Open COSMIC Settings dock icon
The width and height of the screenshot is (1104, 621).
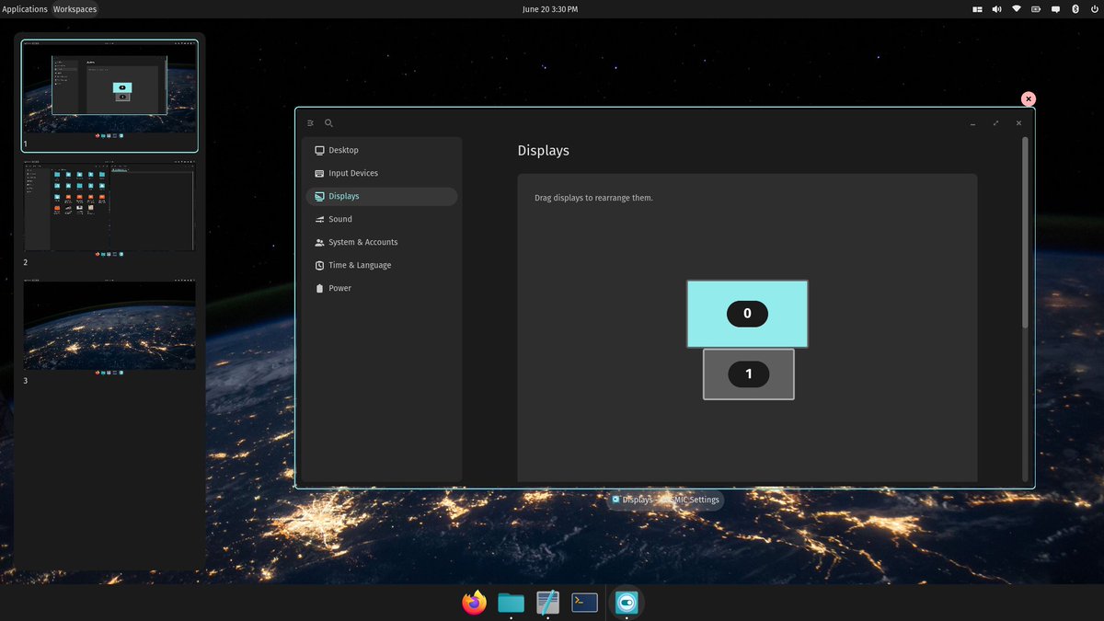coord(627,603)
